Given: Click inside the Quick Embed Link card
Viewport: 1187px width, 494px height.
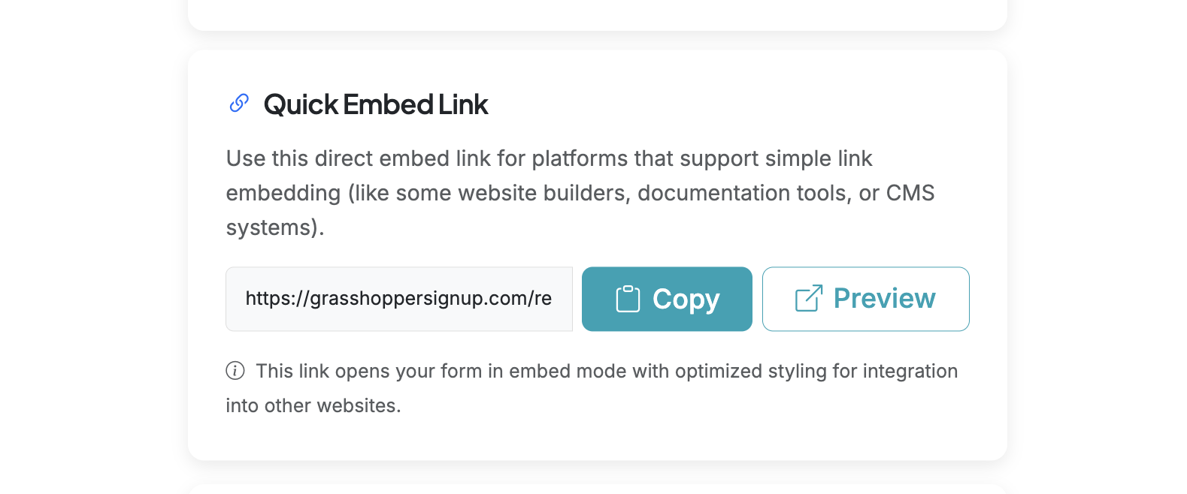Looking at the screenshot, I should click(x=598, y=255).
